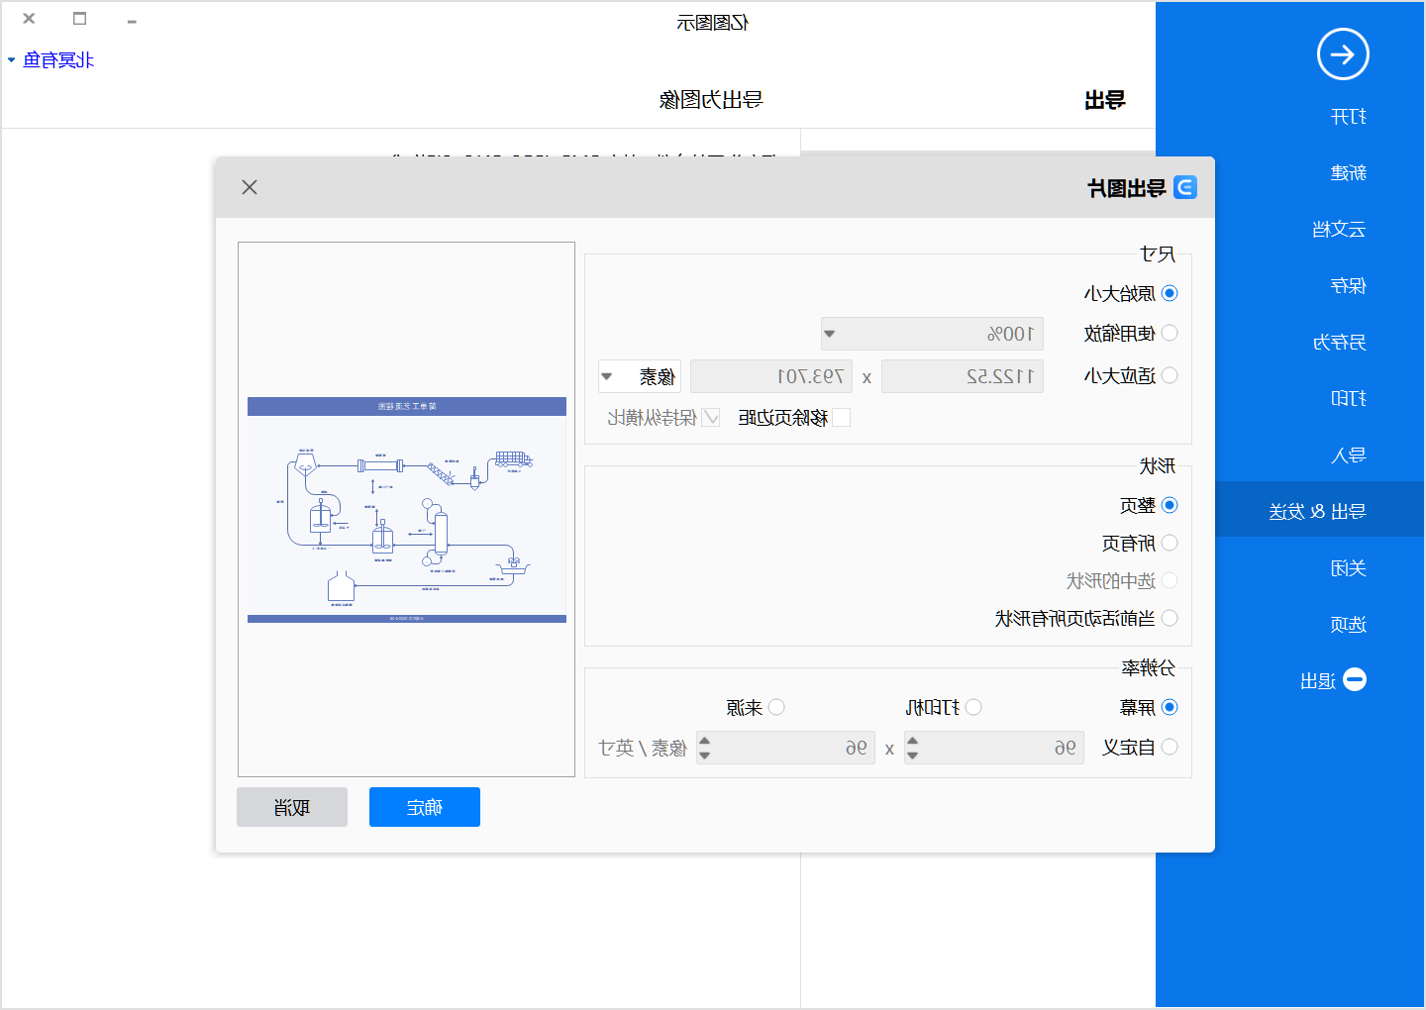Select the 使用缩放 radio button
Viewport: 1426px width, 1010px height.
click(x=1170, y=333)
